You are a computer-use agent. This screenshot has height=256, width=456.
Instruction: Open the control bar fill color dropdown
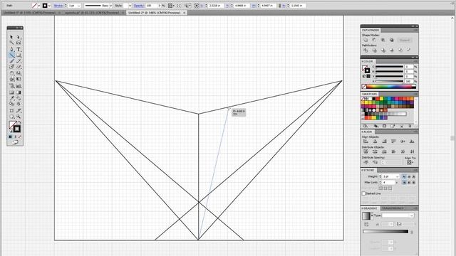(x=39, y=6)
